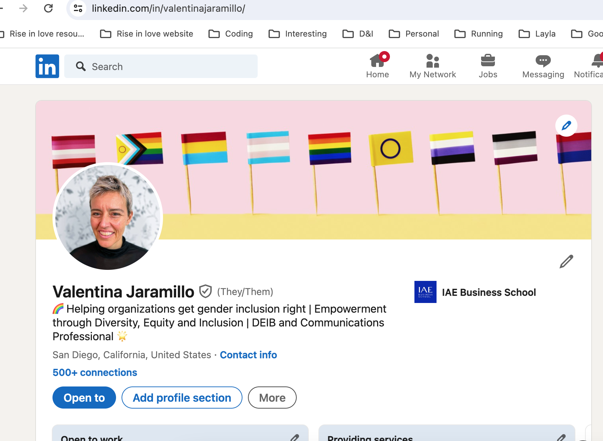Click the Open to button

coord(84,398)
